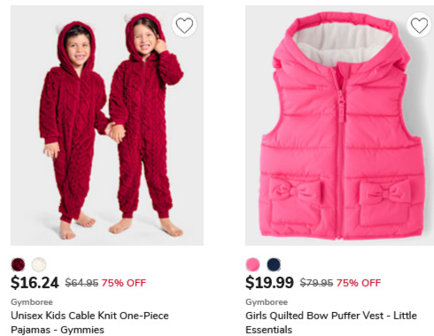
Task: Pick the pink vest color swatch
Action: click(x=252, y=264)
